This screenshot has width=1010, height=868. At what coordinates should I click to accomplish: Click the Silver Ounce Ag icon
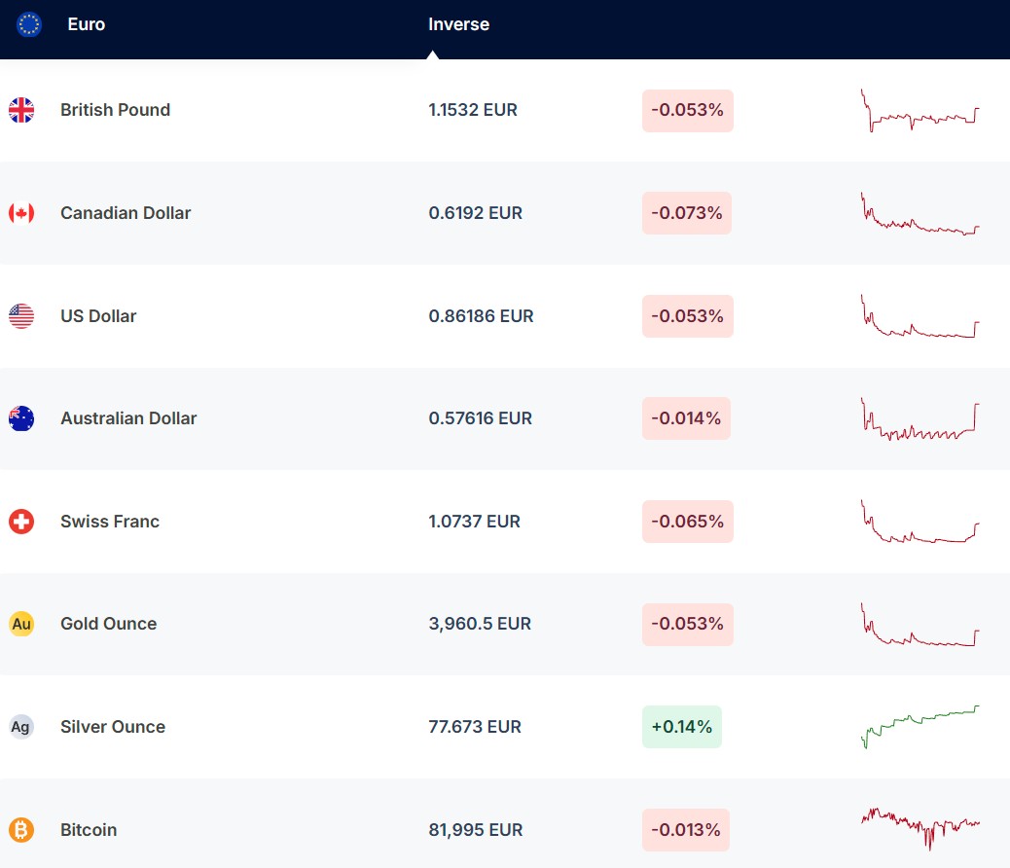[x=21, y=727]
